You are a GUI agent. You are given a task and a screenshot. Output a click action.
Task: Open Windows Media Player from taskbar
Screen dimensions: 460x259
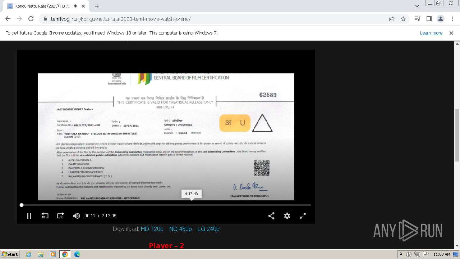(52, 254)
